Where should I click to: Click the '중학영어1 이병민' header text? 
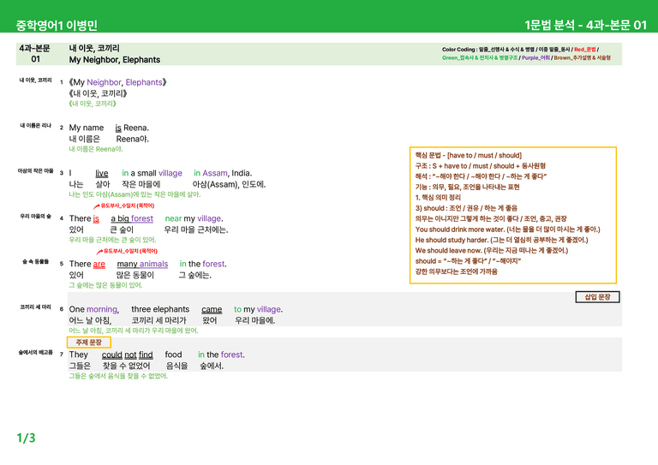pyautogui.click(x=57, y=25)
